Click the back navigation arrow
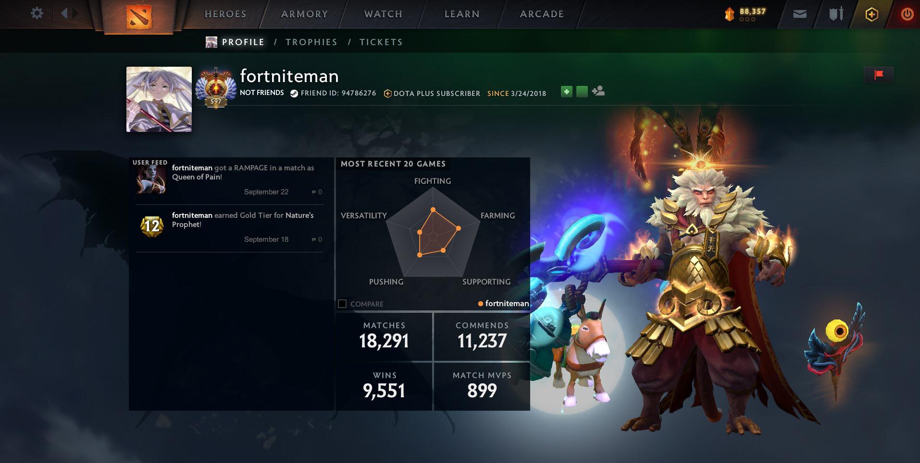920x463 pixels. 64,13
